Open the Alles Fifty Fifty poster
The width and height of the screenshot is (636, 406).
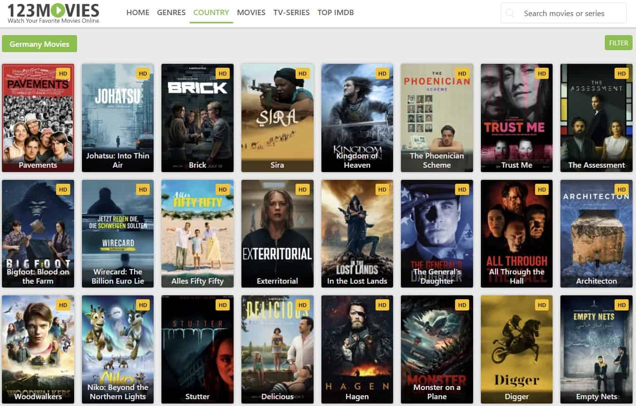[x=198, y=233]
